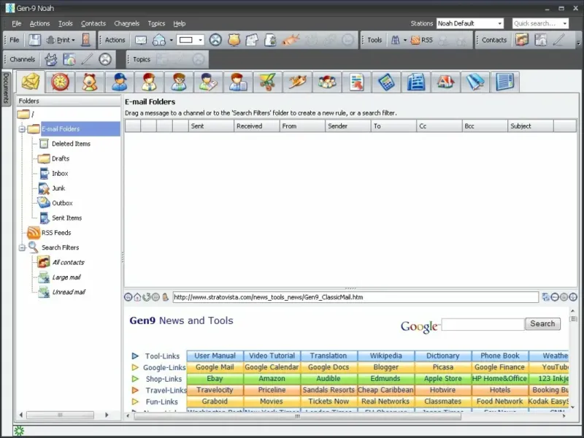Open the Contacts menu

click(x=93, y=23)
